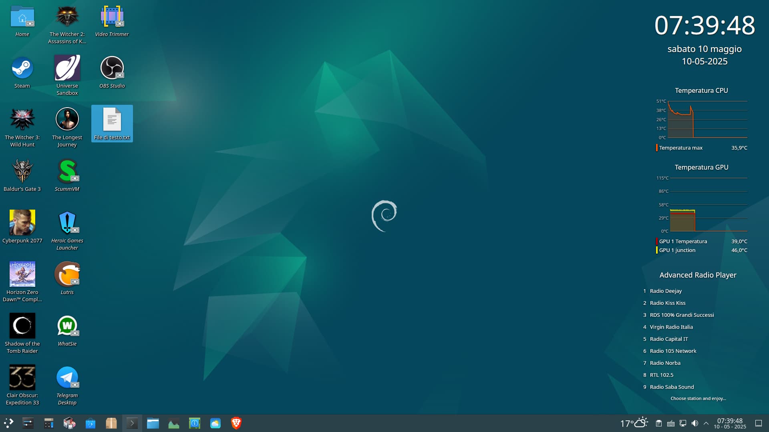Select RTL 102.5 in radio list

pos(662,375)
